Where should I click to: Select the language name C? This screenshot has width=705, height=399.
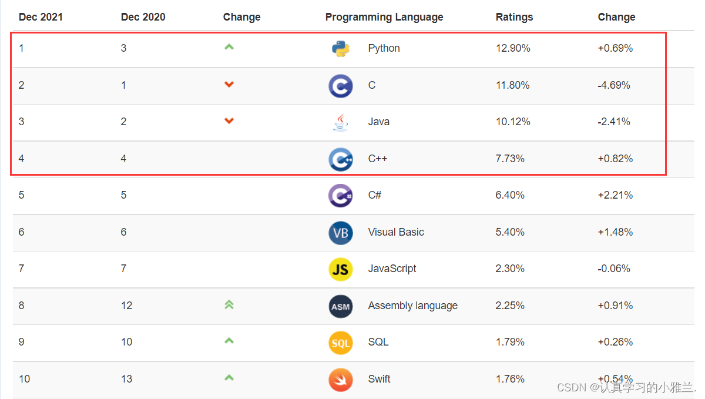(x=372, y=85)
